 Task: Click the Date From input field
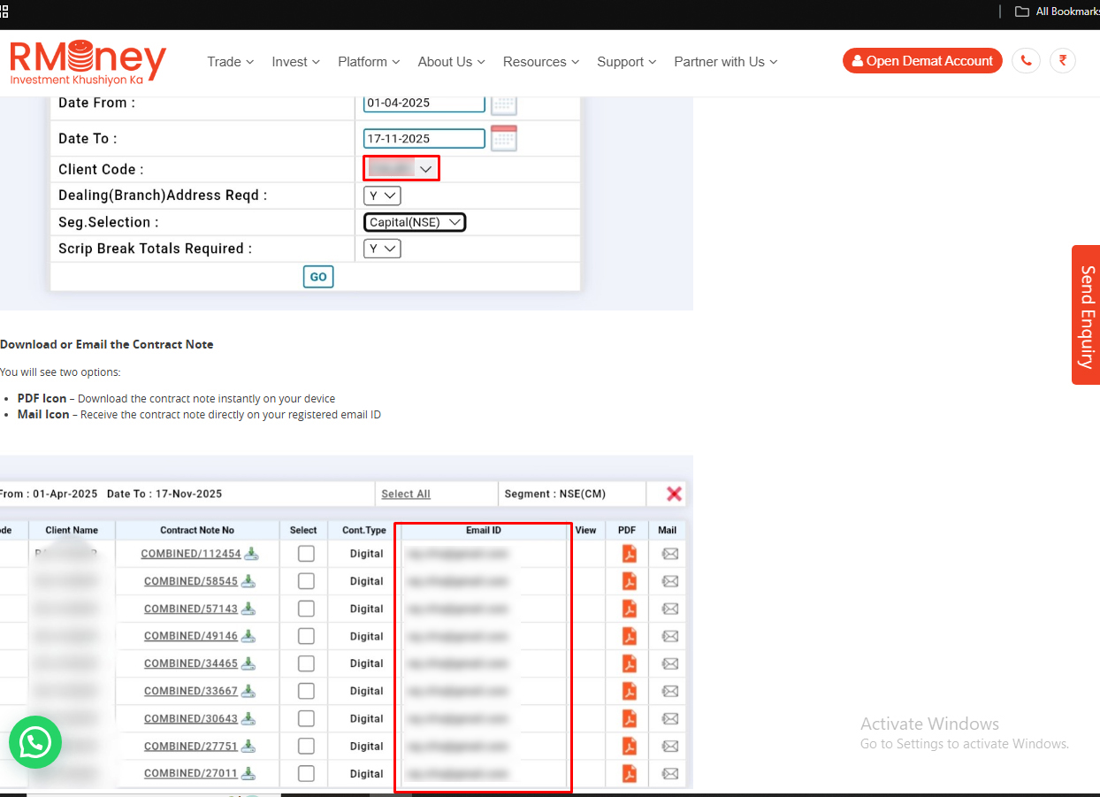coord(424,103)
